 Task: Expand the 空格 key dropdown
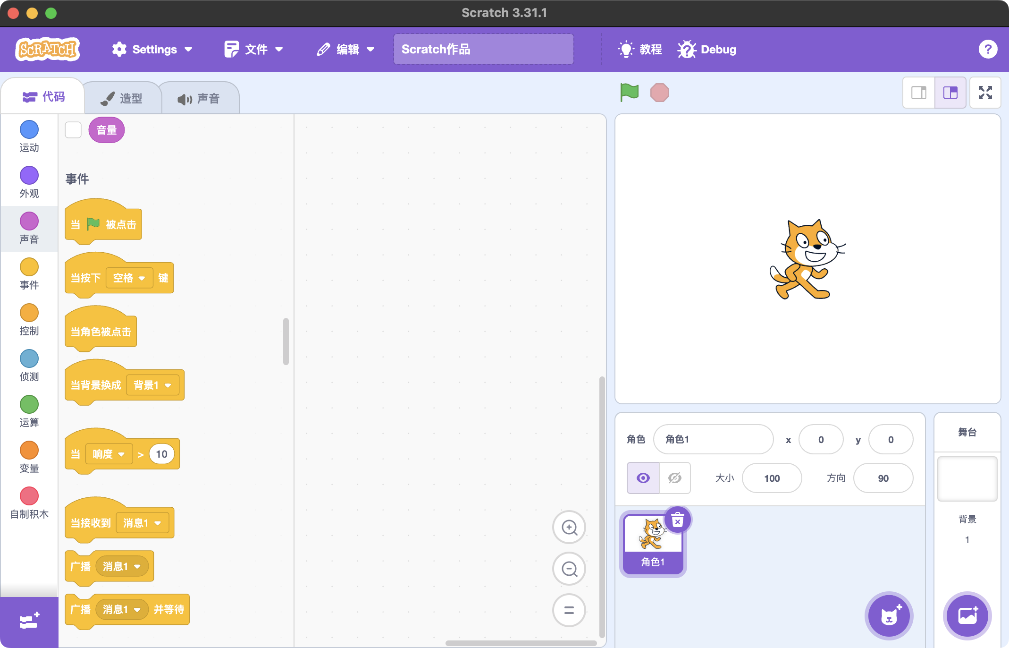[x=129, y=278]
